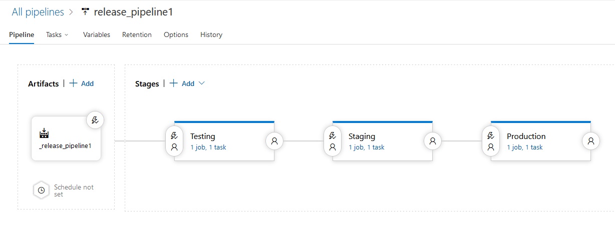This screenshot has width=615, height=227.
Task: Expand the Tasks tab dropdown
Action: 57,34
